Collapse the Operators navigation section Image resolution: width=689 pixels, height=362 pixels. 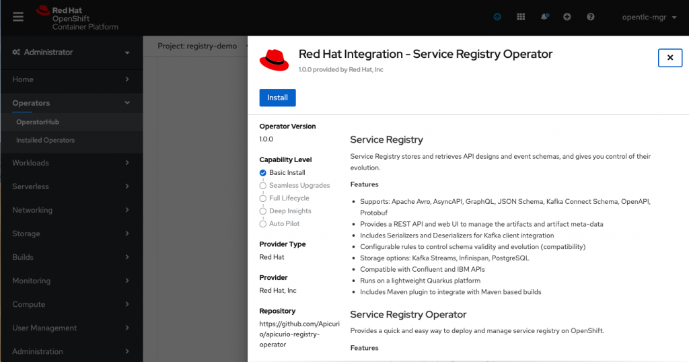tap(71, 103)
